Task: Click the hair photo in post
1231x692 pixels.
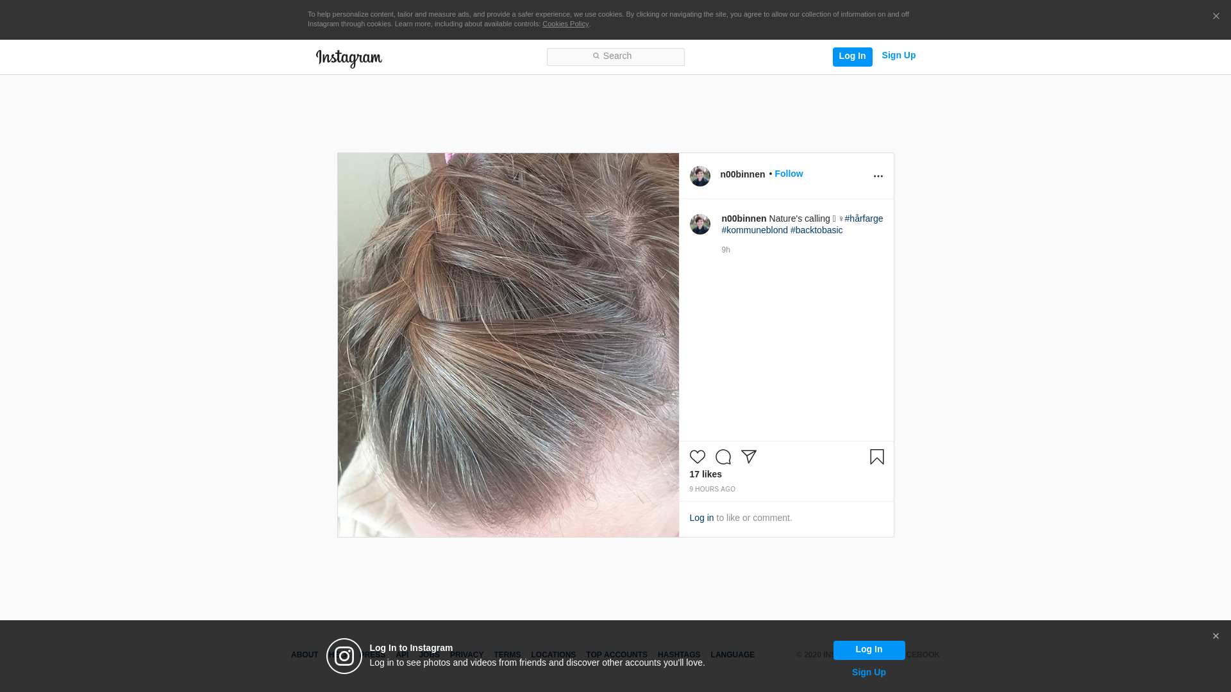Action: point(508,345)
